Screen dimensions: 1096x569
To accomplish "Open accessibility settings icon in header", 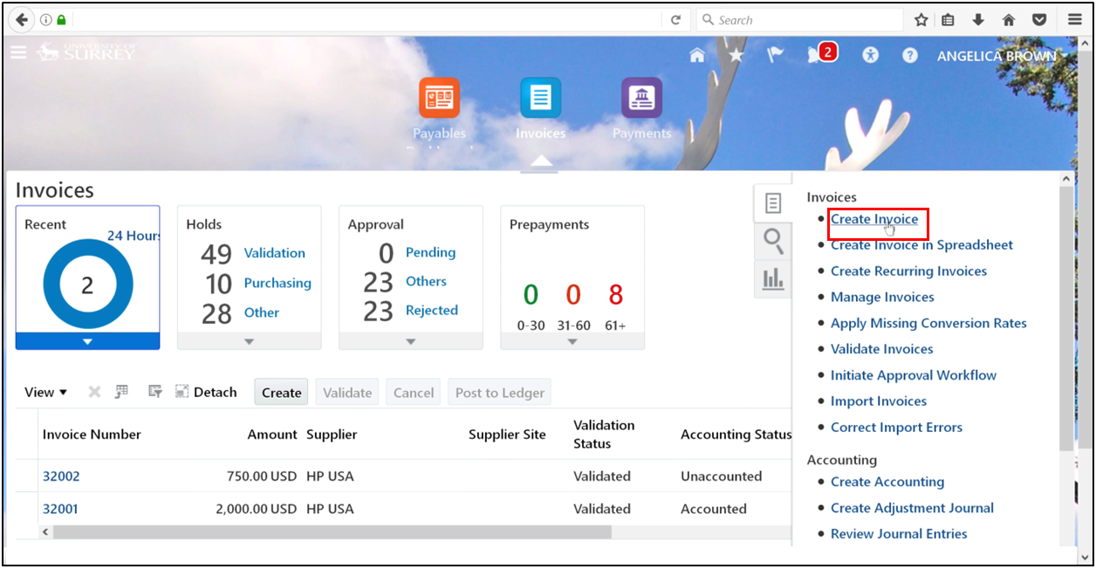I will (870, 54).
